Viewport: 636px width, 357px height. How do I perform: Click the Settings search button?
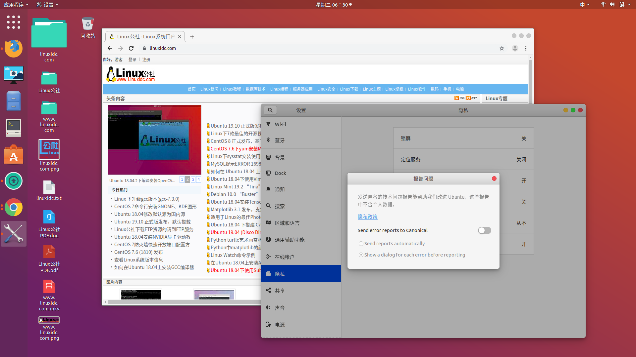tap(270, 110)
